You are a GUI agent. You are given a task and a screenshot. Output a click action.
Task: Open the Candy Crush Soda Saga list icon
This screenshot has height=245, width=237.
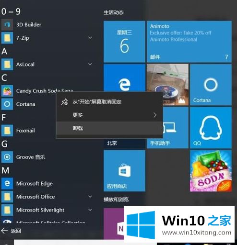pyautogui.click(x=7, y=91)
